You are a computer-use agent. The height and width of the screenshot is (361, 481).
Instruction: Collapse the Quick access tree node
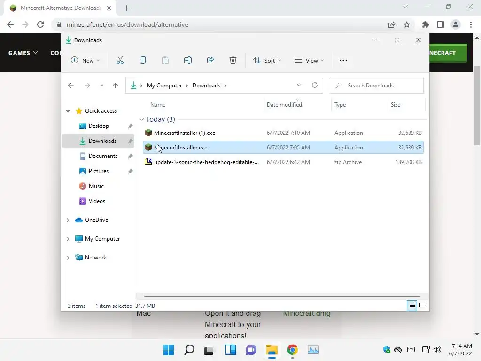[68, 111]
